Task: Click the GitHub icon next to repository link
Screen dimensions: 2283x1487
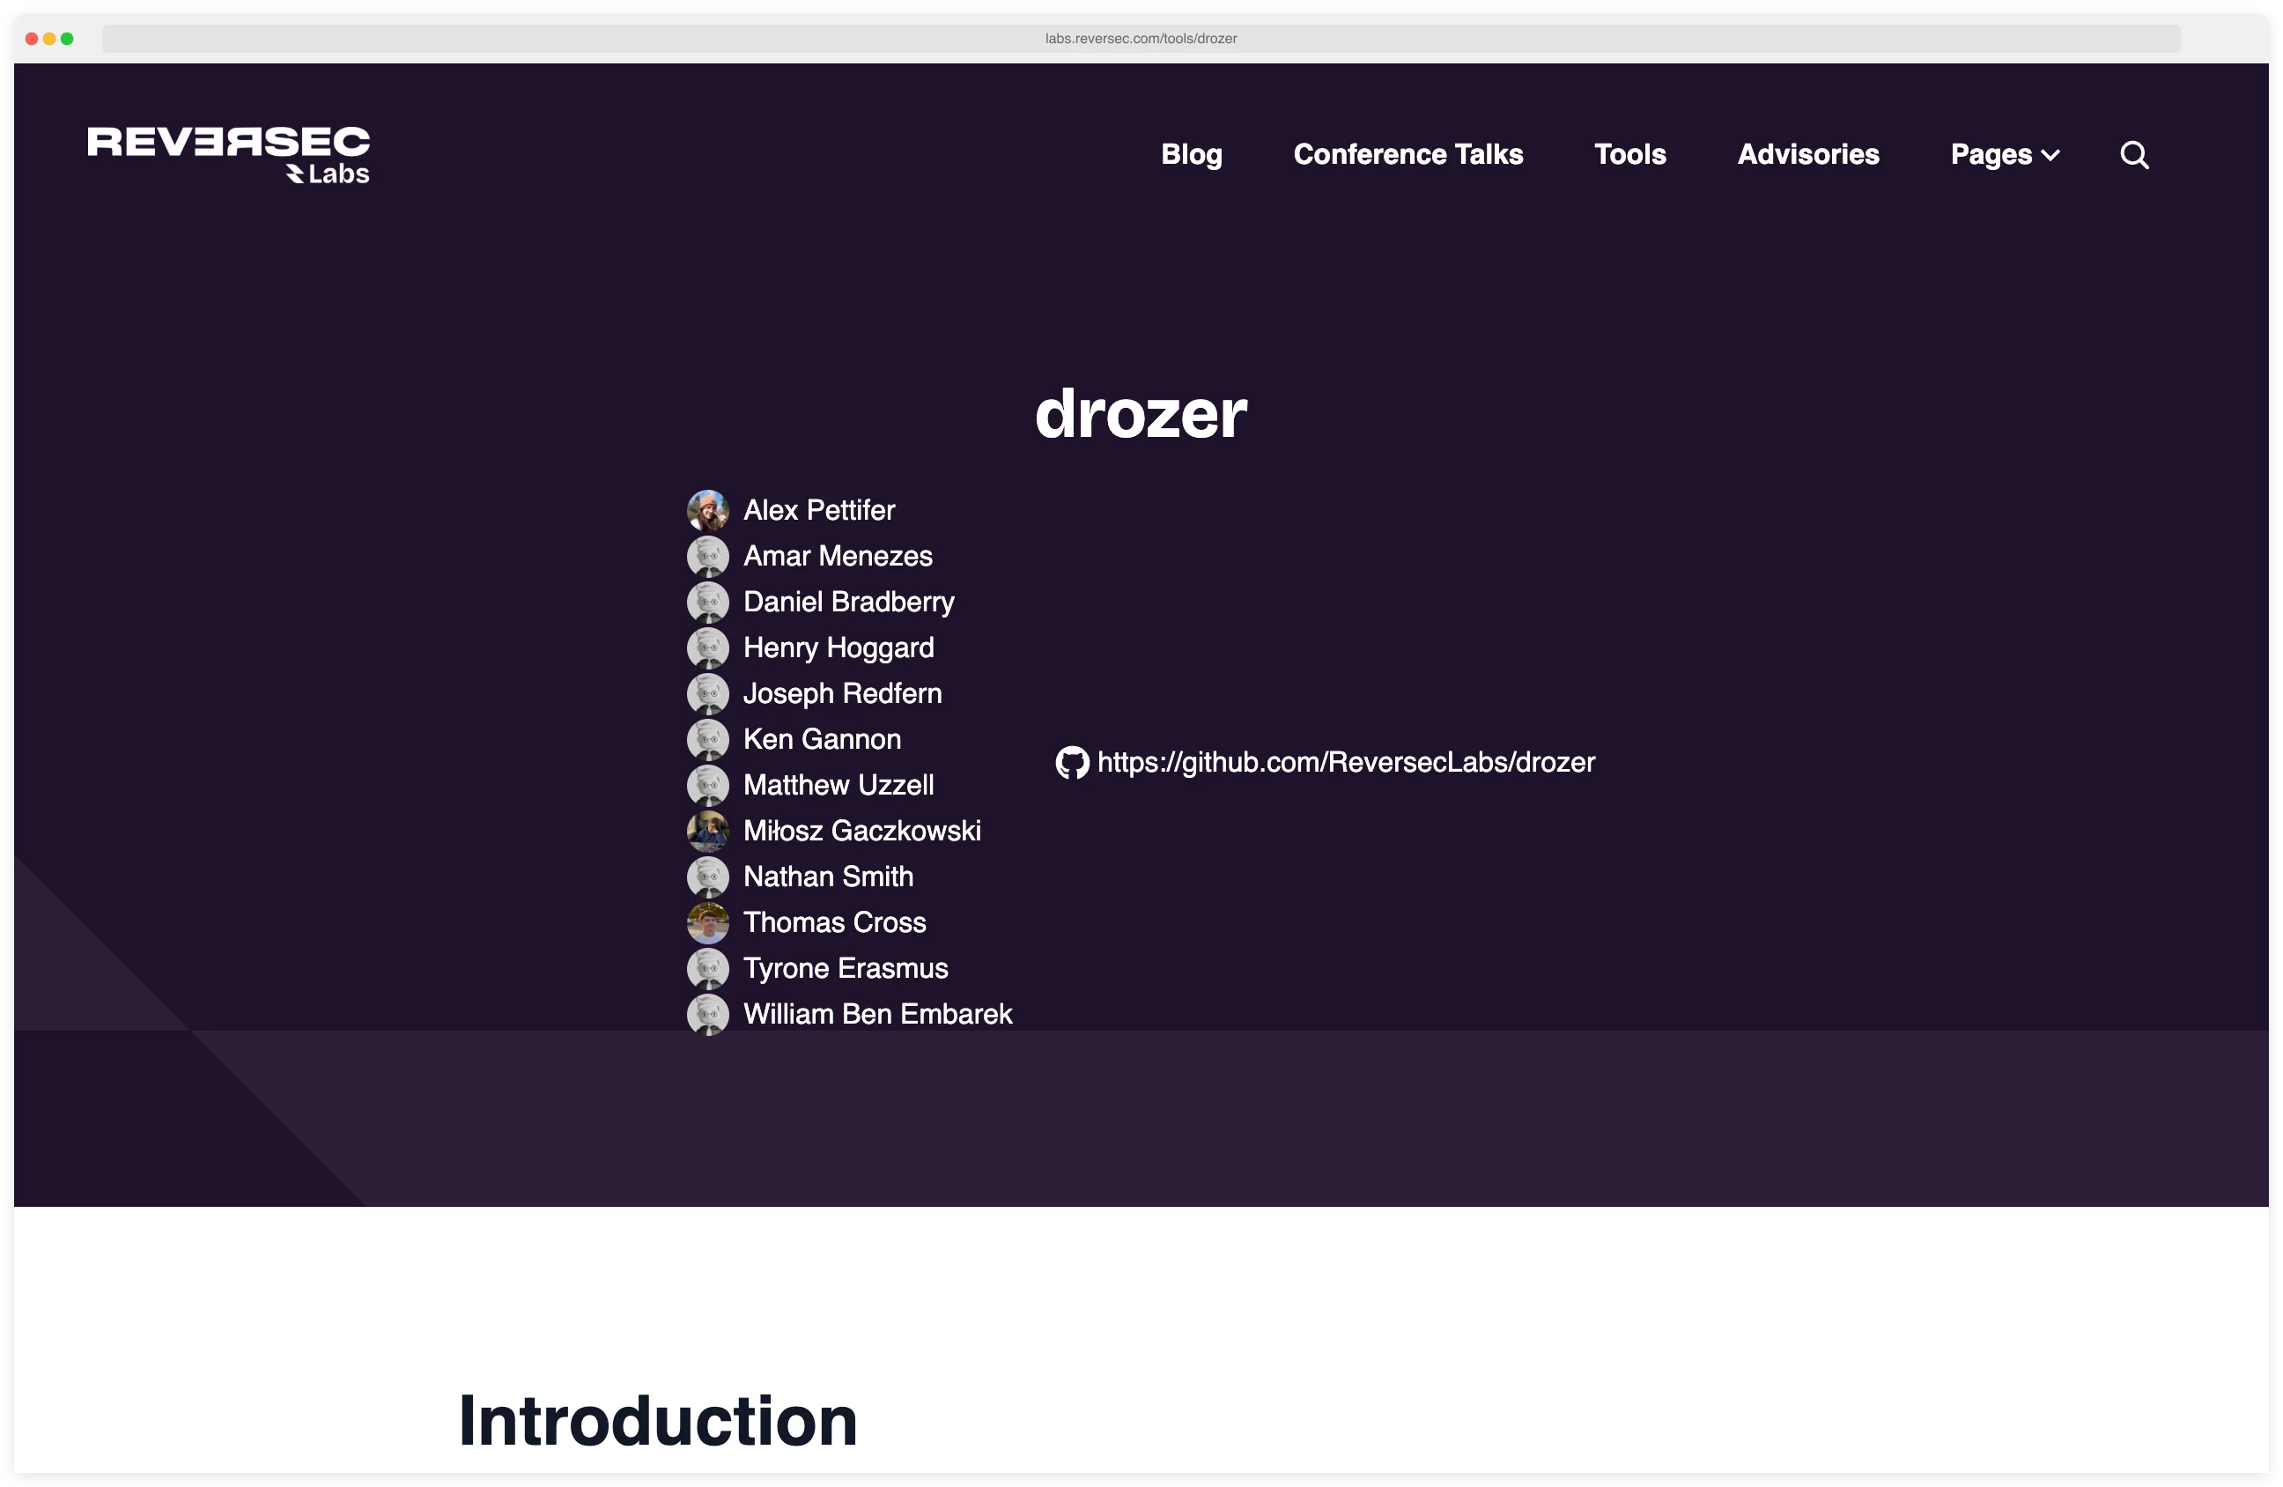Action: (1071, 762)
